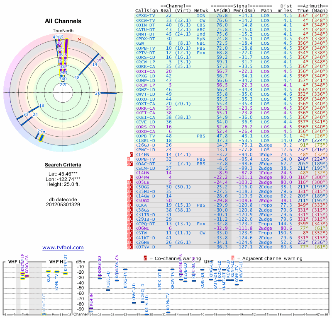Select the 'All Channels' radar plot title
332x318 pixels.
(63, 21)
